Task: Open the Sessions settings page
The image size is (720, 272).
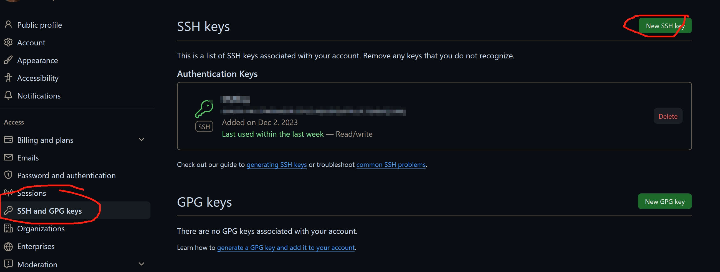Action: click(x=32, y=193)
